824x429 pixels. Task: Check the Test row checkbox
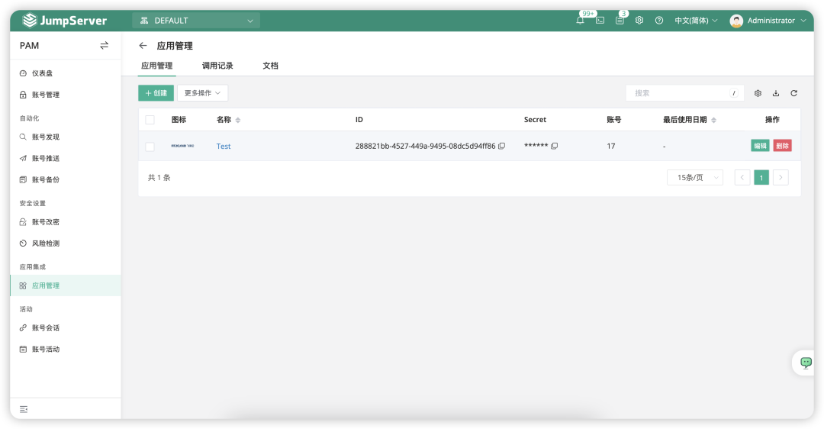point(150,147)
